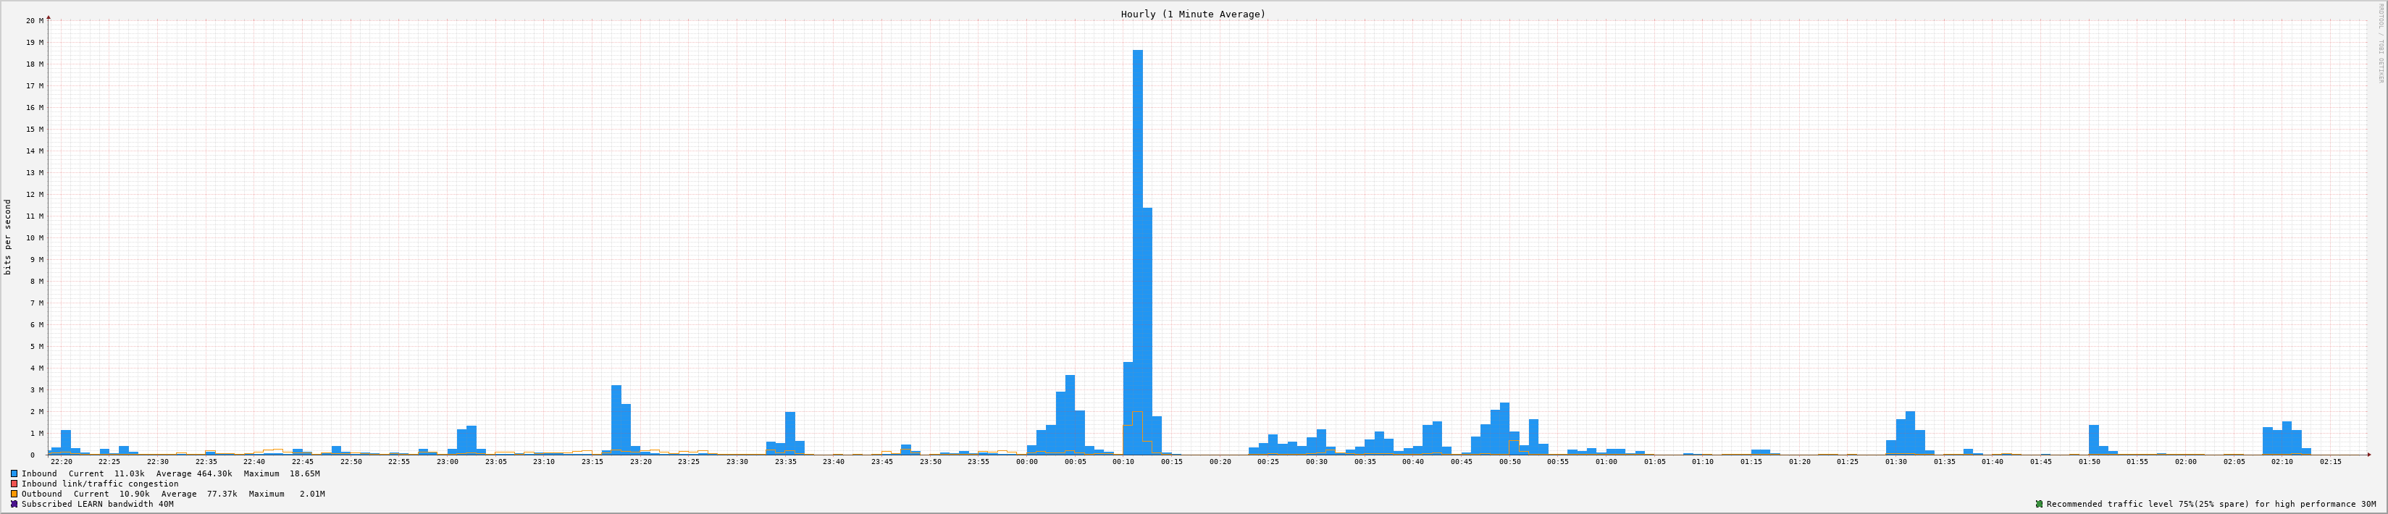Click the 'Inbound link/traffic congestion' legend text

(100, 484)
